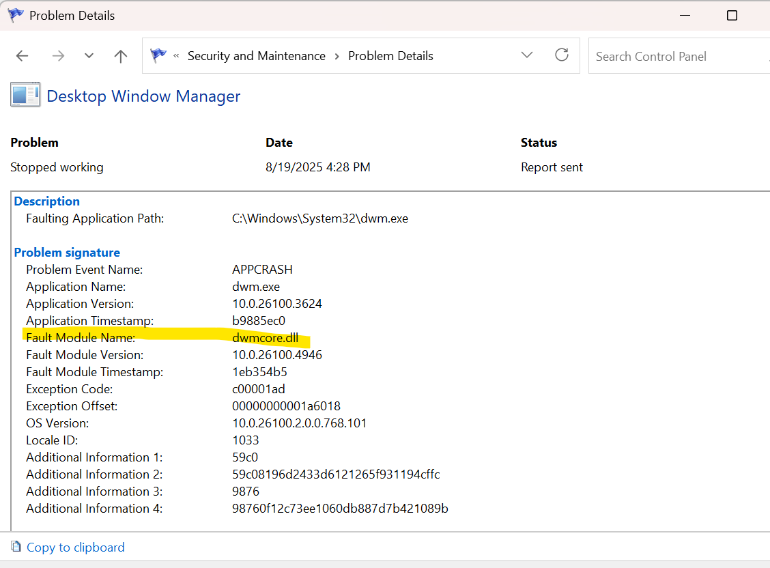The image size is (770, 568).
Task: Click the Forward navigation arrow
Action: tap(58, 56)
